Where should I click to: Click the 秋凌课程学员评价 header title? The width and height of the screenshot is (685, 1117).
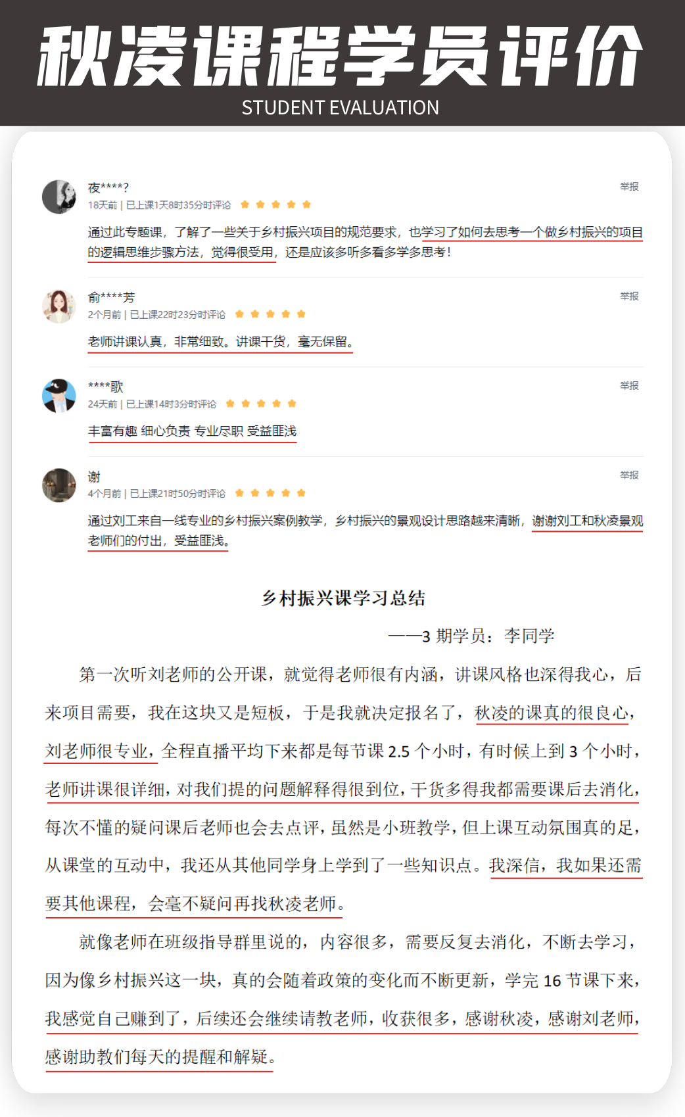(x=340, y=57)
